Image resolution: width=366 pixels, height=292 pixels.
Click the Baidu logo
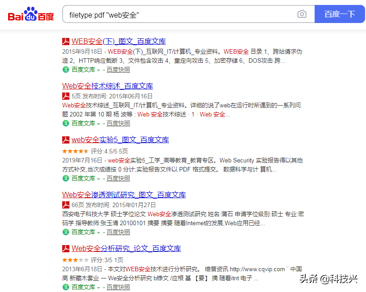pyautogui.click(x=31, y=14)
